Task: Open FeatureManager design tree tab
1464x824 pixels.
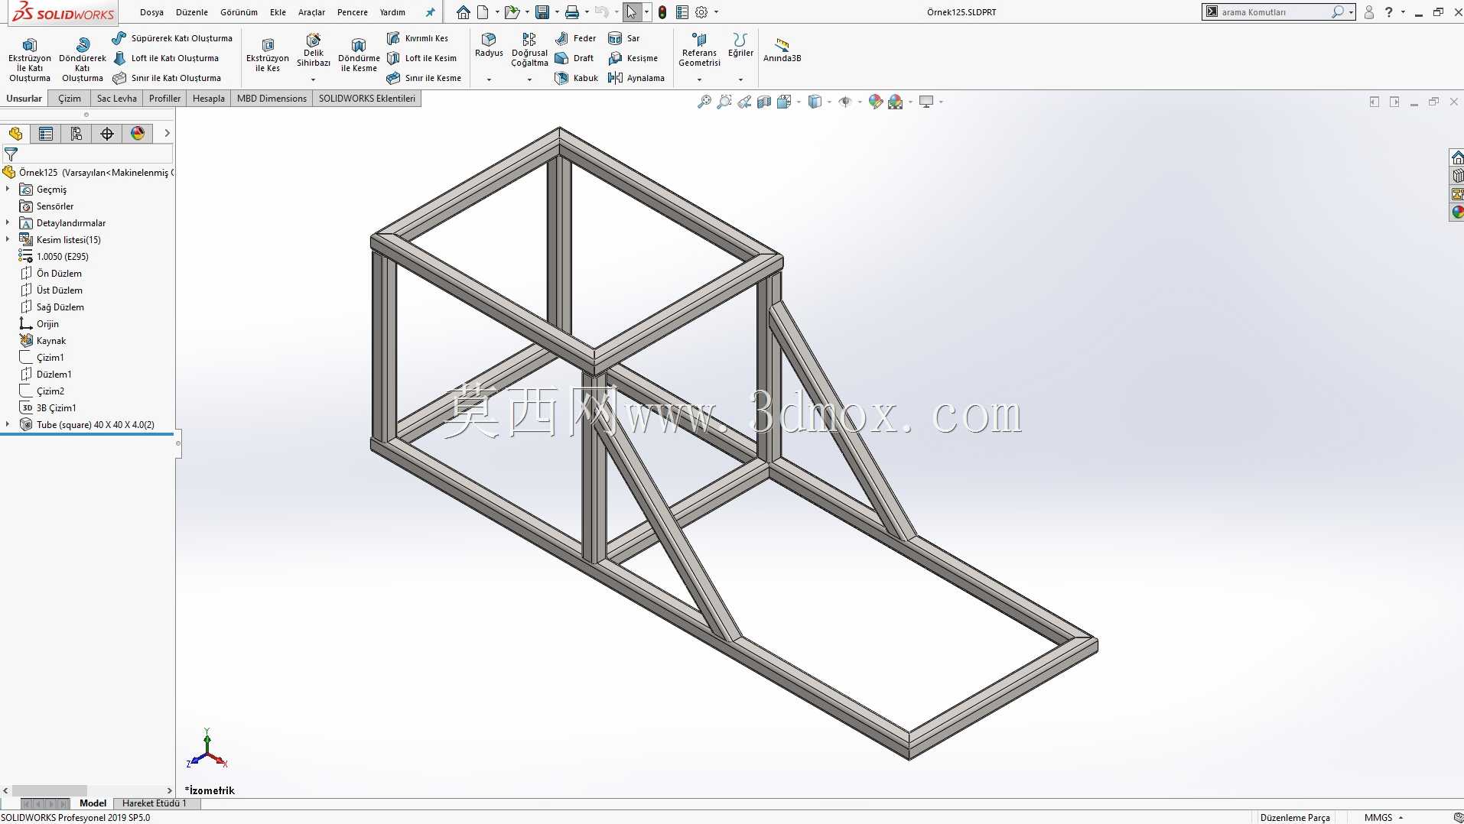Action: pyautogui.click(x=15, y=134)
